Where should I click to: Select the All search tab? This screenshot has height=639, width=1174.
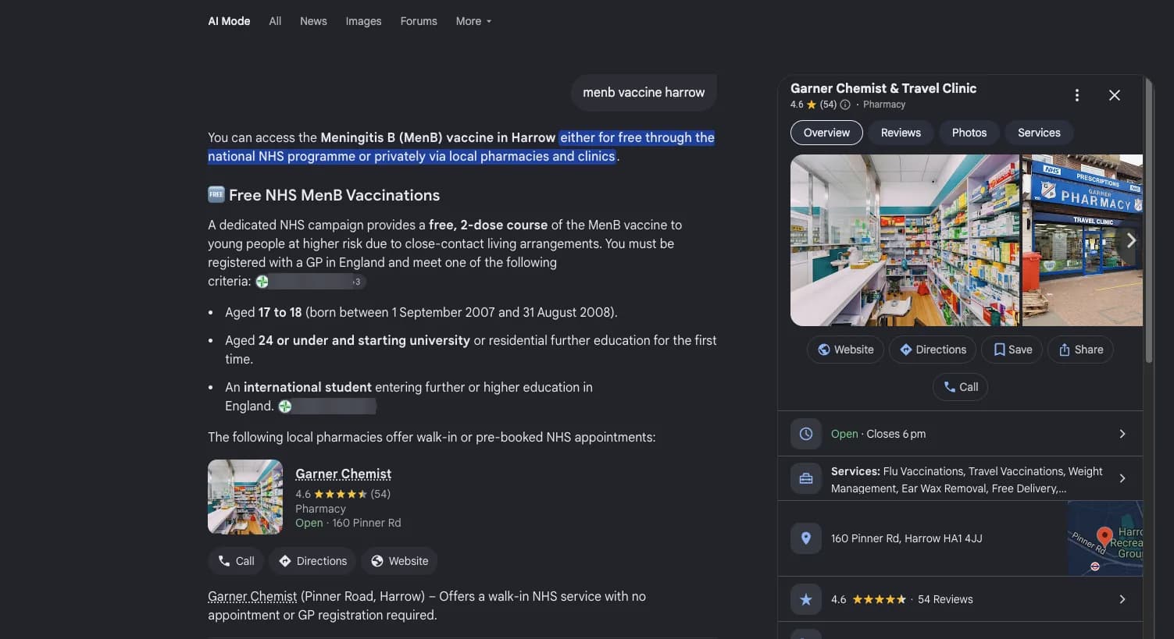coord(275,21)
